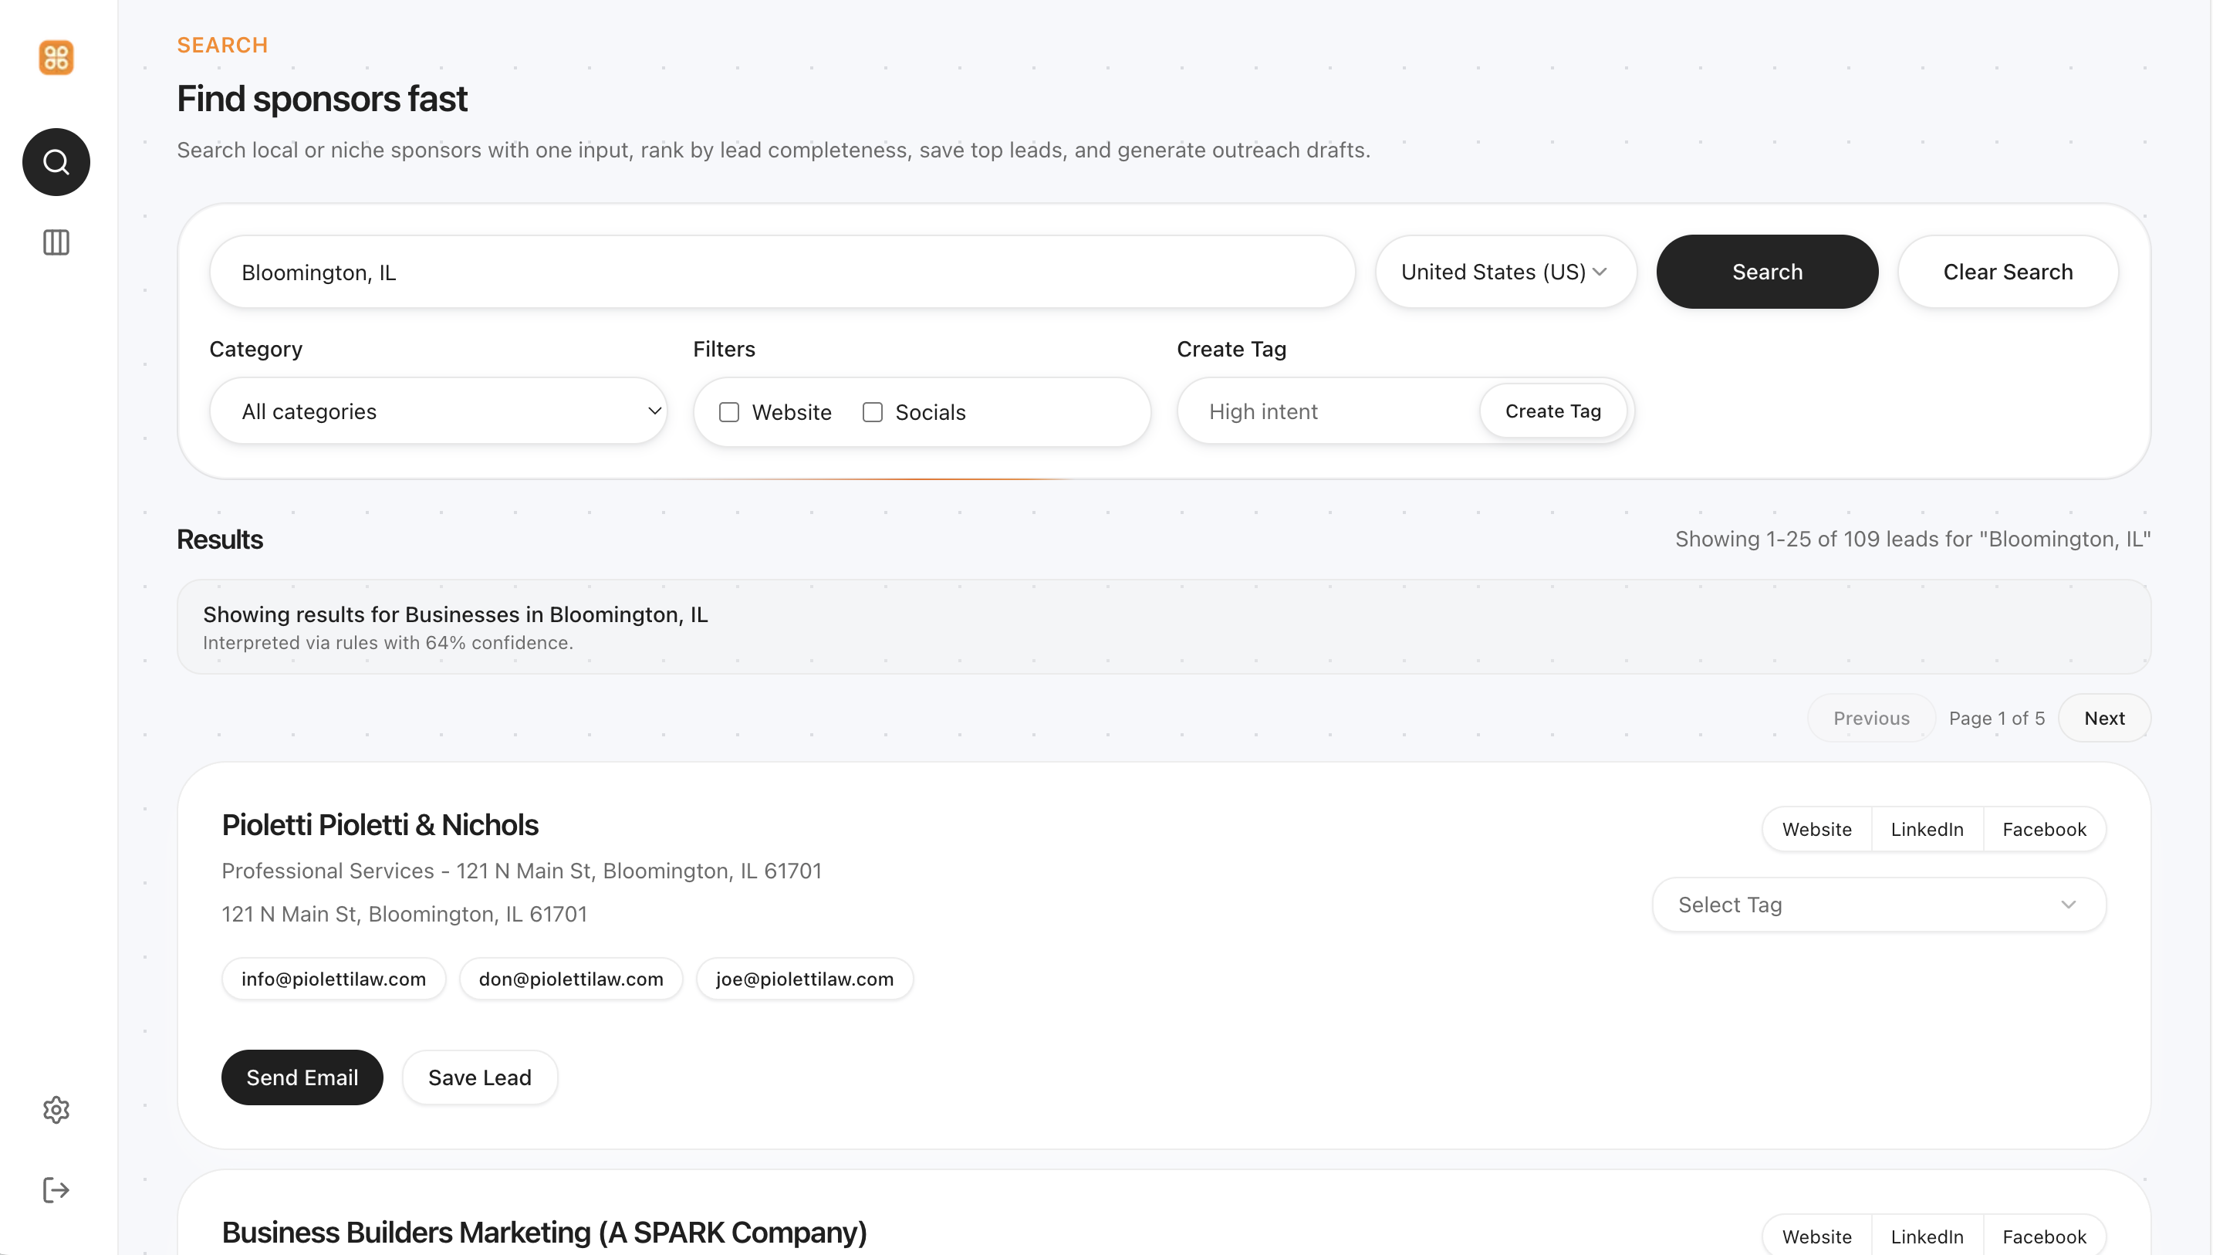Focus the Bloomington, IL search input
This screenshot has width=2213, height=1255.
click(782, 272)
